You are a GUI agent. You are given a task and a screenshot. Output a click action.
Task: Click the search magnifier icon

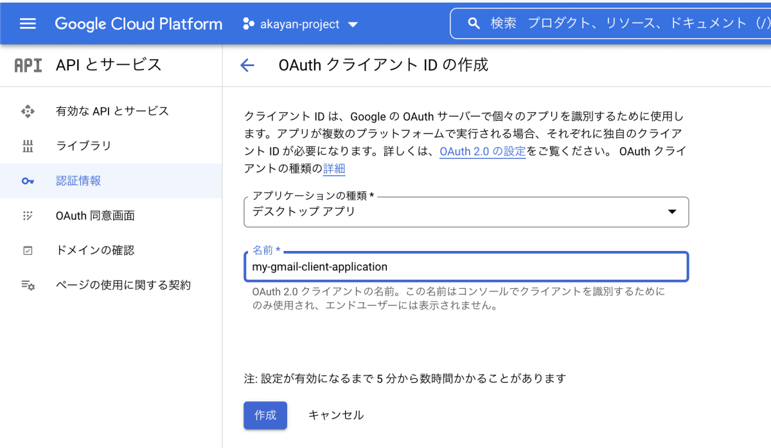tap(474, 24)
